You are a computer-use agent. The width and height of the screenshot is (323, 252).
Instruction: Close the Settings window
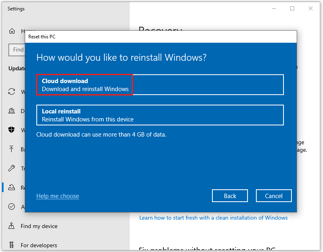point(311,8)
